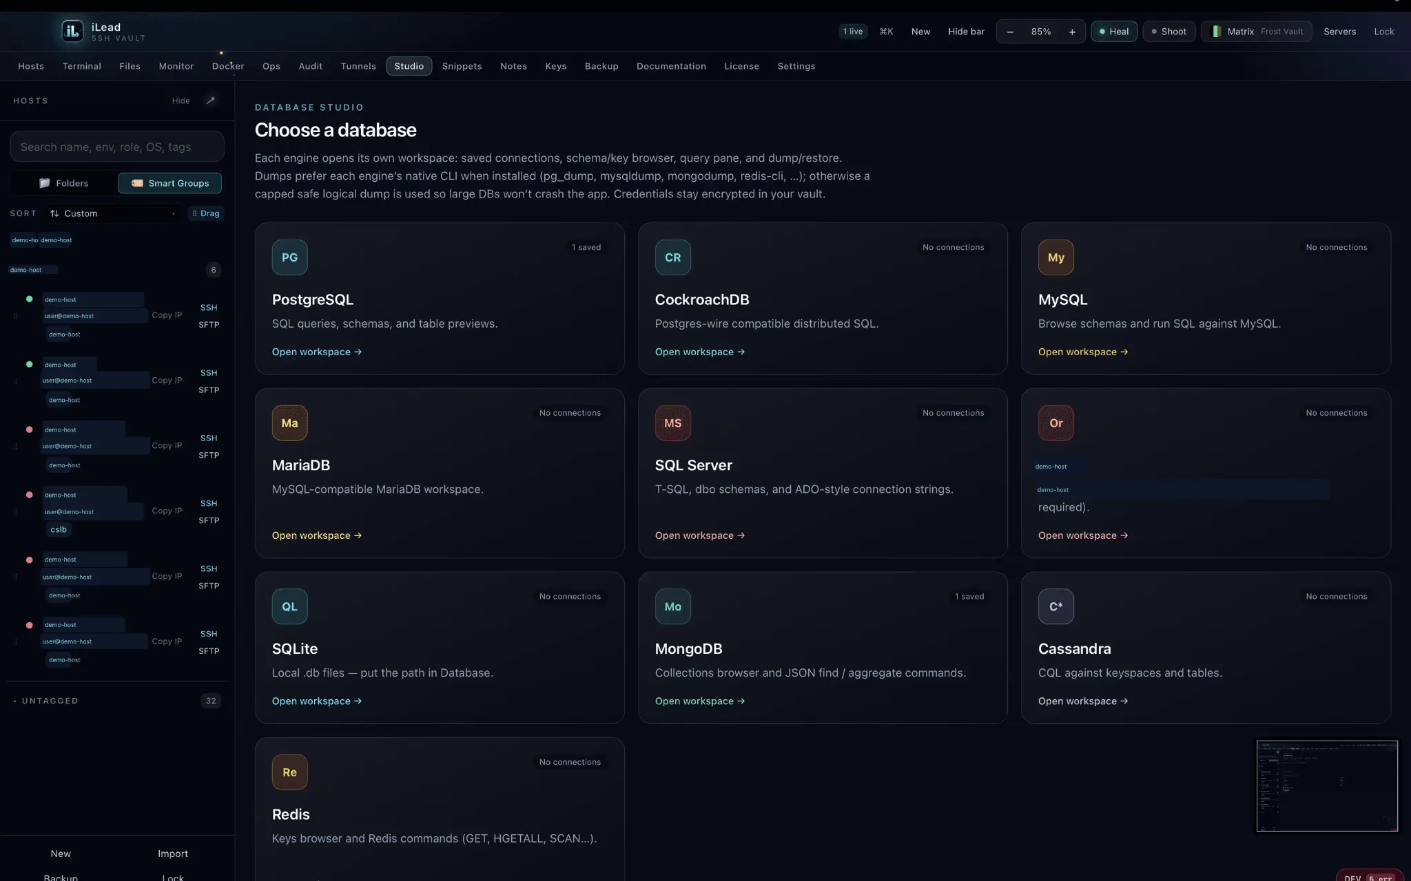
Task: Toggle the Drag reorder mode
Action: click(x=205, y=213)
